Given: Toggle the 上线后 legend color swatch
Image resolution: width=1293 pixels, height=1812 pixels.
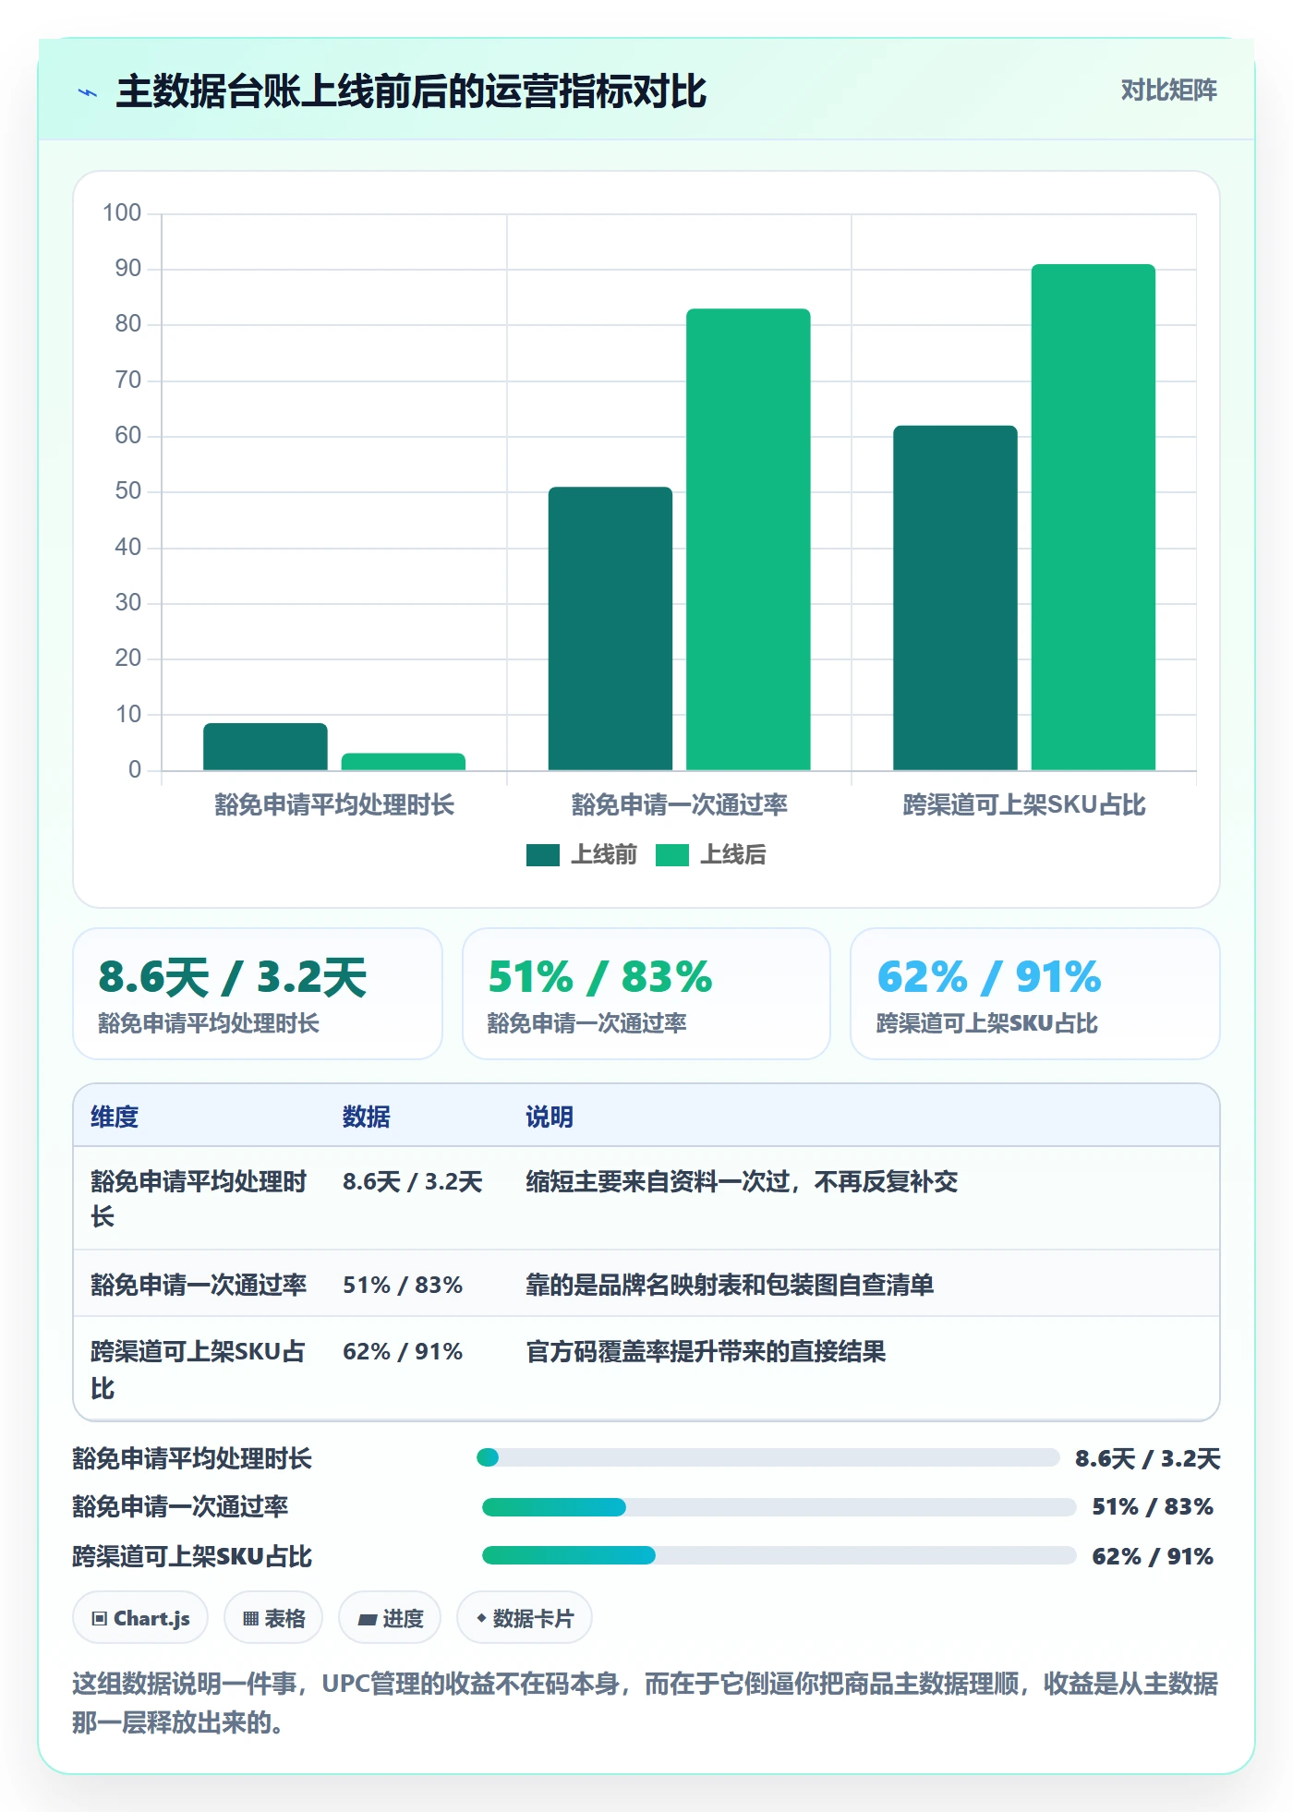Looking at the screenshot, I should pyautogui.click(x=672, y=855).
